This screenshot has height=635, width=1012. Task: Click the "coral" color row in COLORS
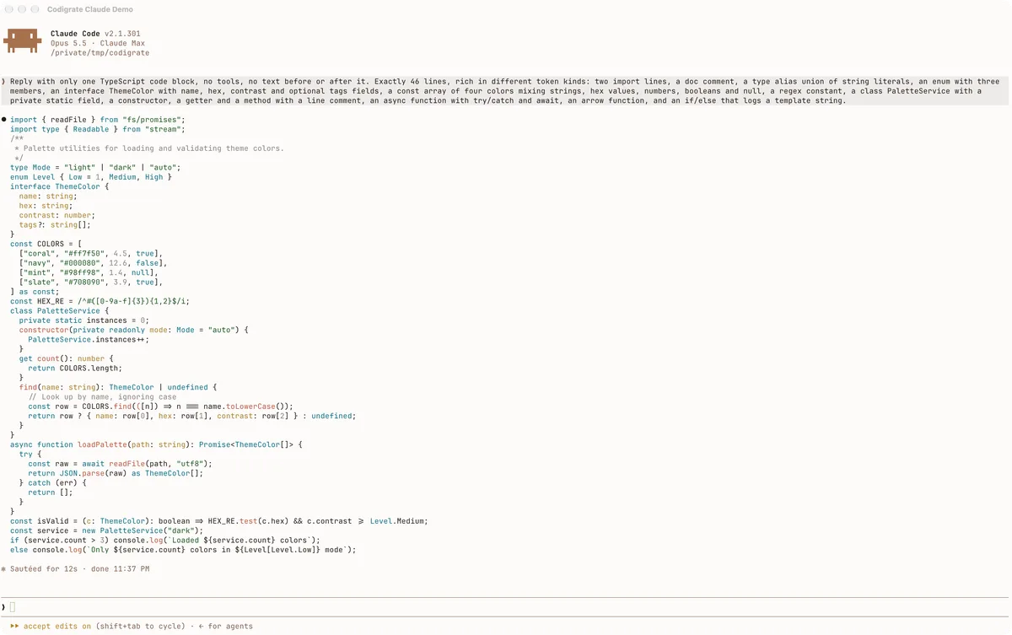(91, 253)
